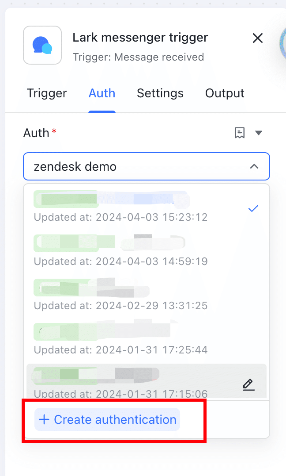Select the Auth tab
The width and height of the screenshot is (286, 476).
click(102, 93)
